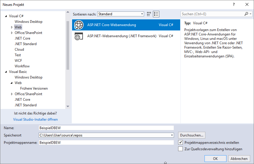Screen dimensions: 254x164
Task: Open help with the question mark button
Action: (x=234, y=4)
